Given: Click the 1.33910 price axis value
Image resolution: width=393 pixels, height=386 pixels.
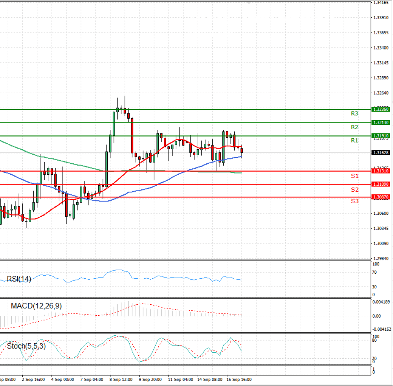Looking at the screenshot, I should 381,18.
